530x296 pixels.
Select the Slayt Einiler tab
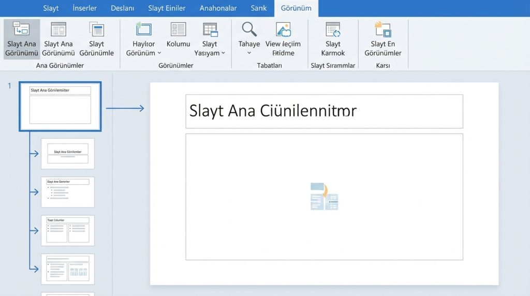[167, 8]
